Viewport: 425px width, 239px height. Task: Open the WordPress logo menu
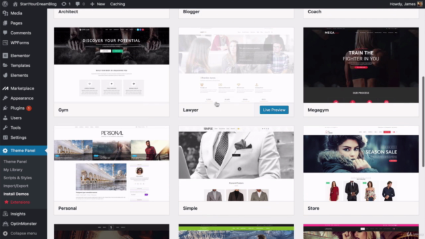click(5, 4)
